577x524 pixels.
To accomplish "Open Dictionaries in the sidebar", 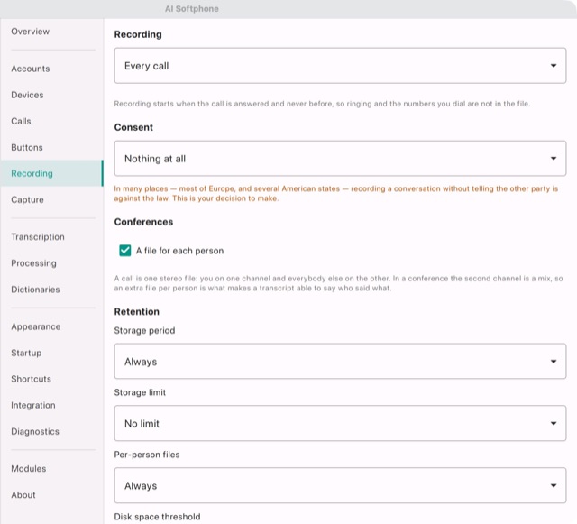I will (52, 290).
